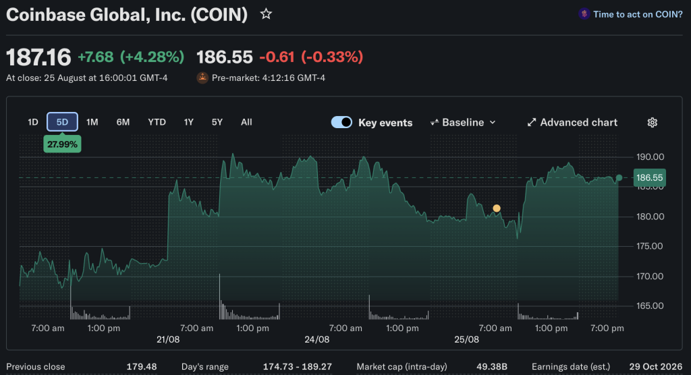Click the Day's range value 174.73 - 189.27
This screenshot has width=691, height=375.
298,367
